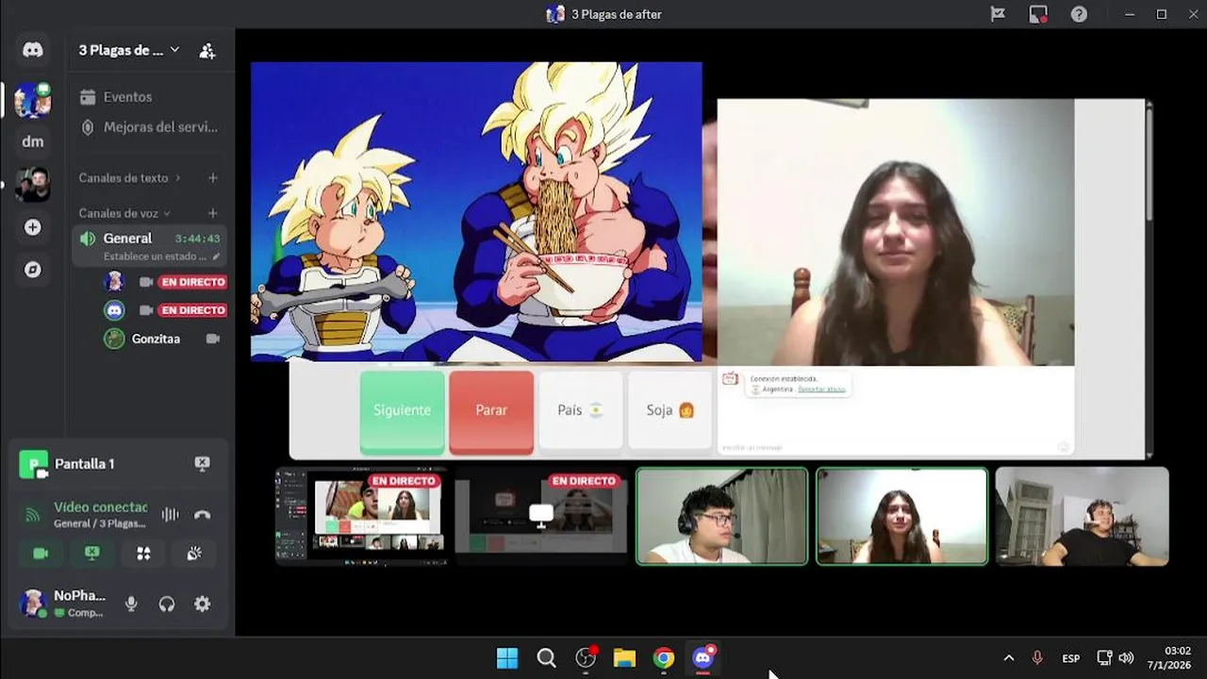This screenshot has height=679, width=1207.
Task: Click the 'Video conectado' status text
Action: point(101,507)
